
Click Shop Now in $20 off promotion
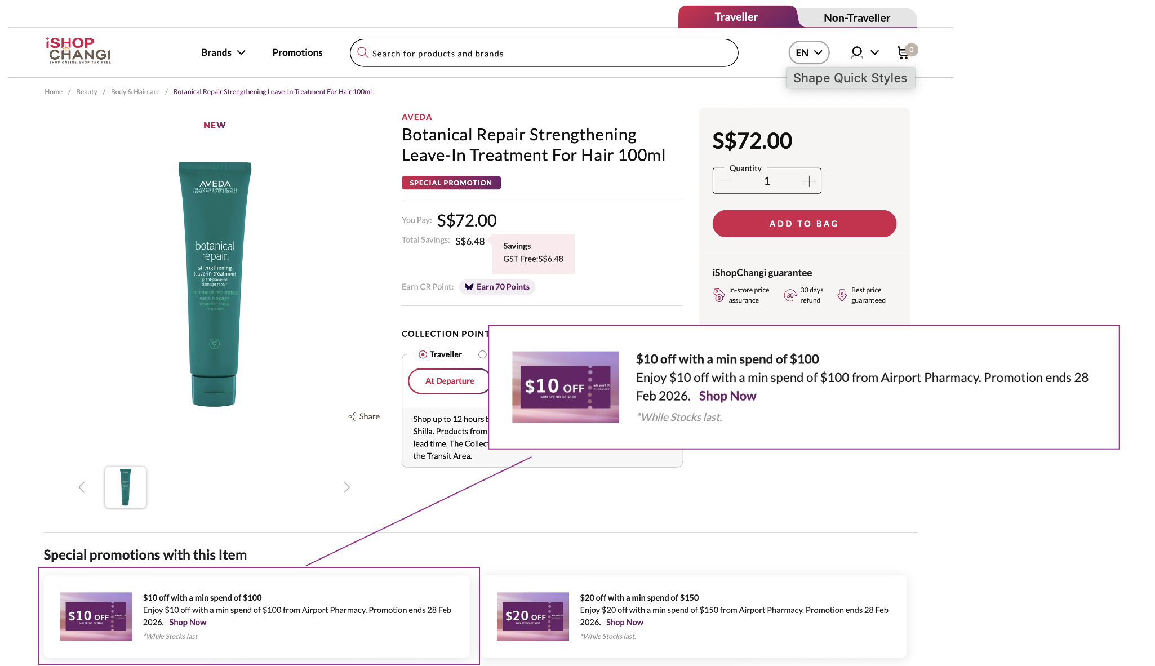(624, 622)
